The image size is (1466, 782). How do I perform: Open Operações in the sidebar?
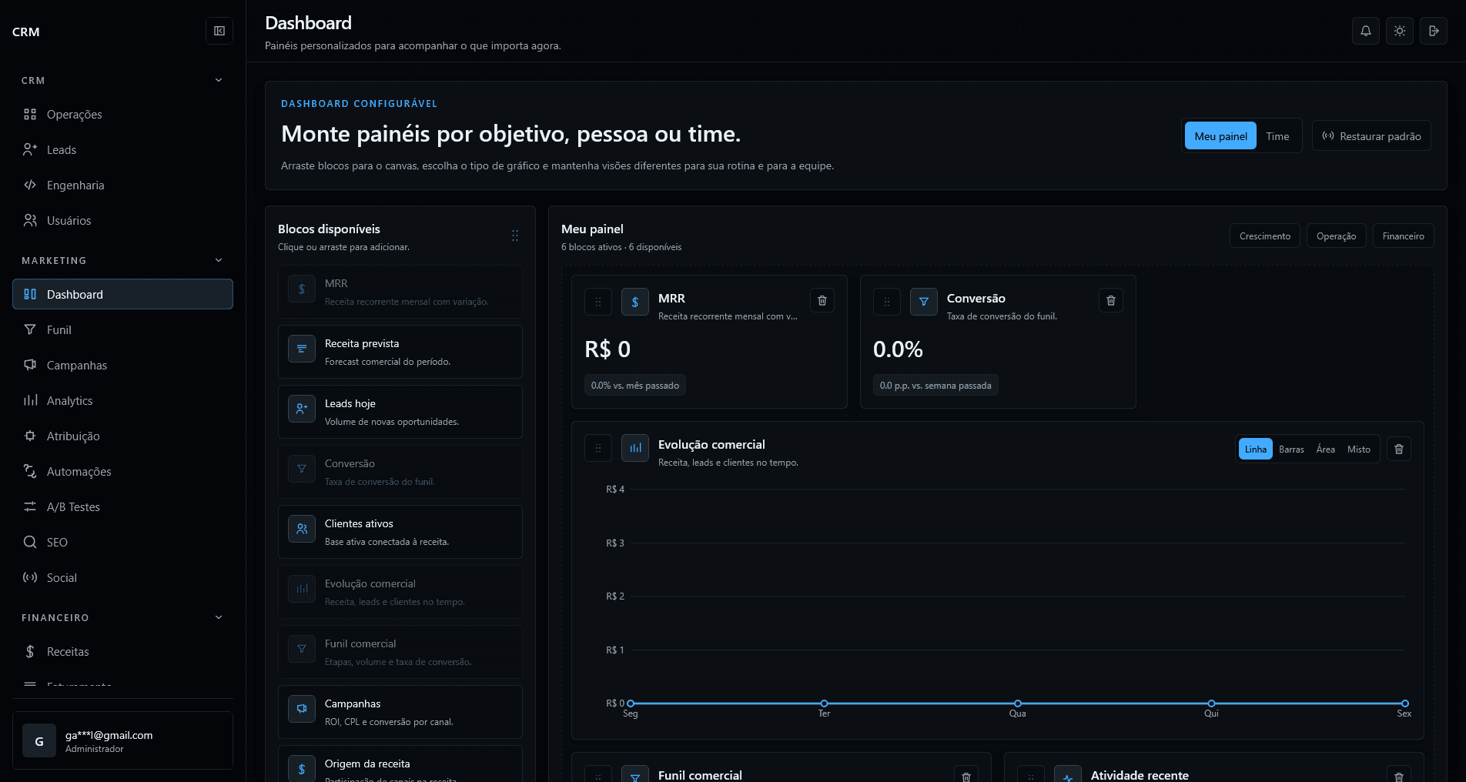pyautogui.click(x=122, y=114)
